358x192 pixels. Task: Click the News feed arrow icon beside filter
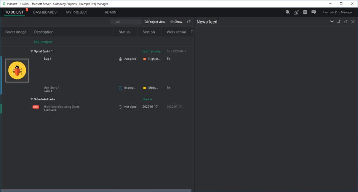click(x=339, y=22)
